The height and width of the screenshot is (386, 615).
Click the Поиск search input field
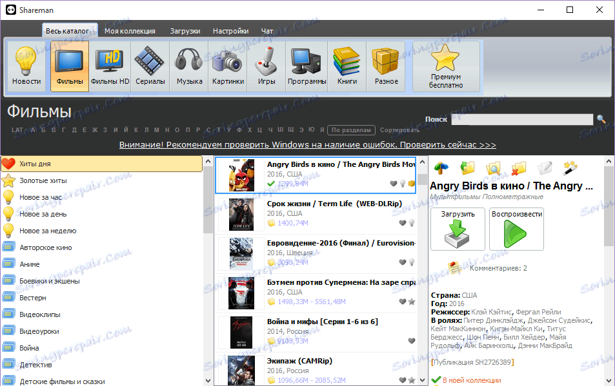point(522,119)
